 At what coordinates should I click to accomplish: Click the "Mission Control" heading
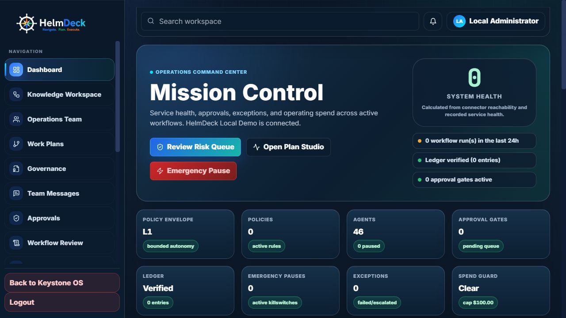click(237, 92)
